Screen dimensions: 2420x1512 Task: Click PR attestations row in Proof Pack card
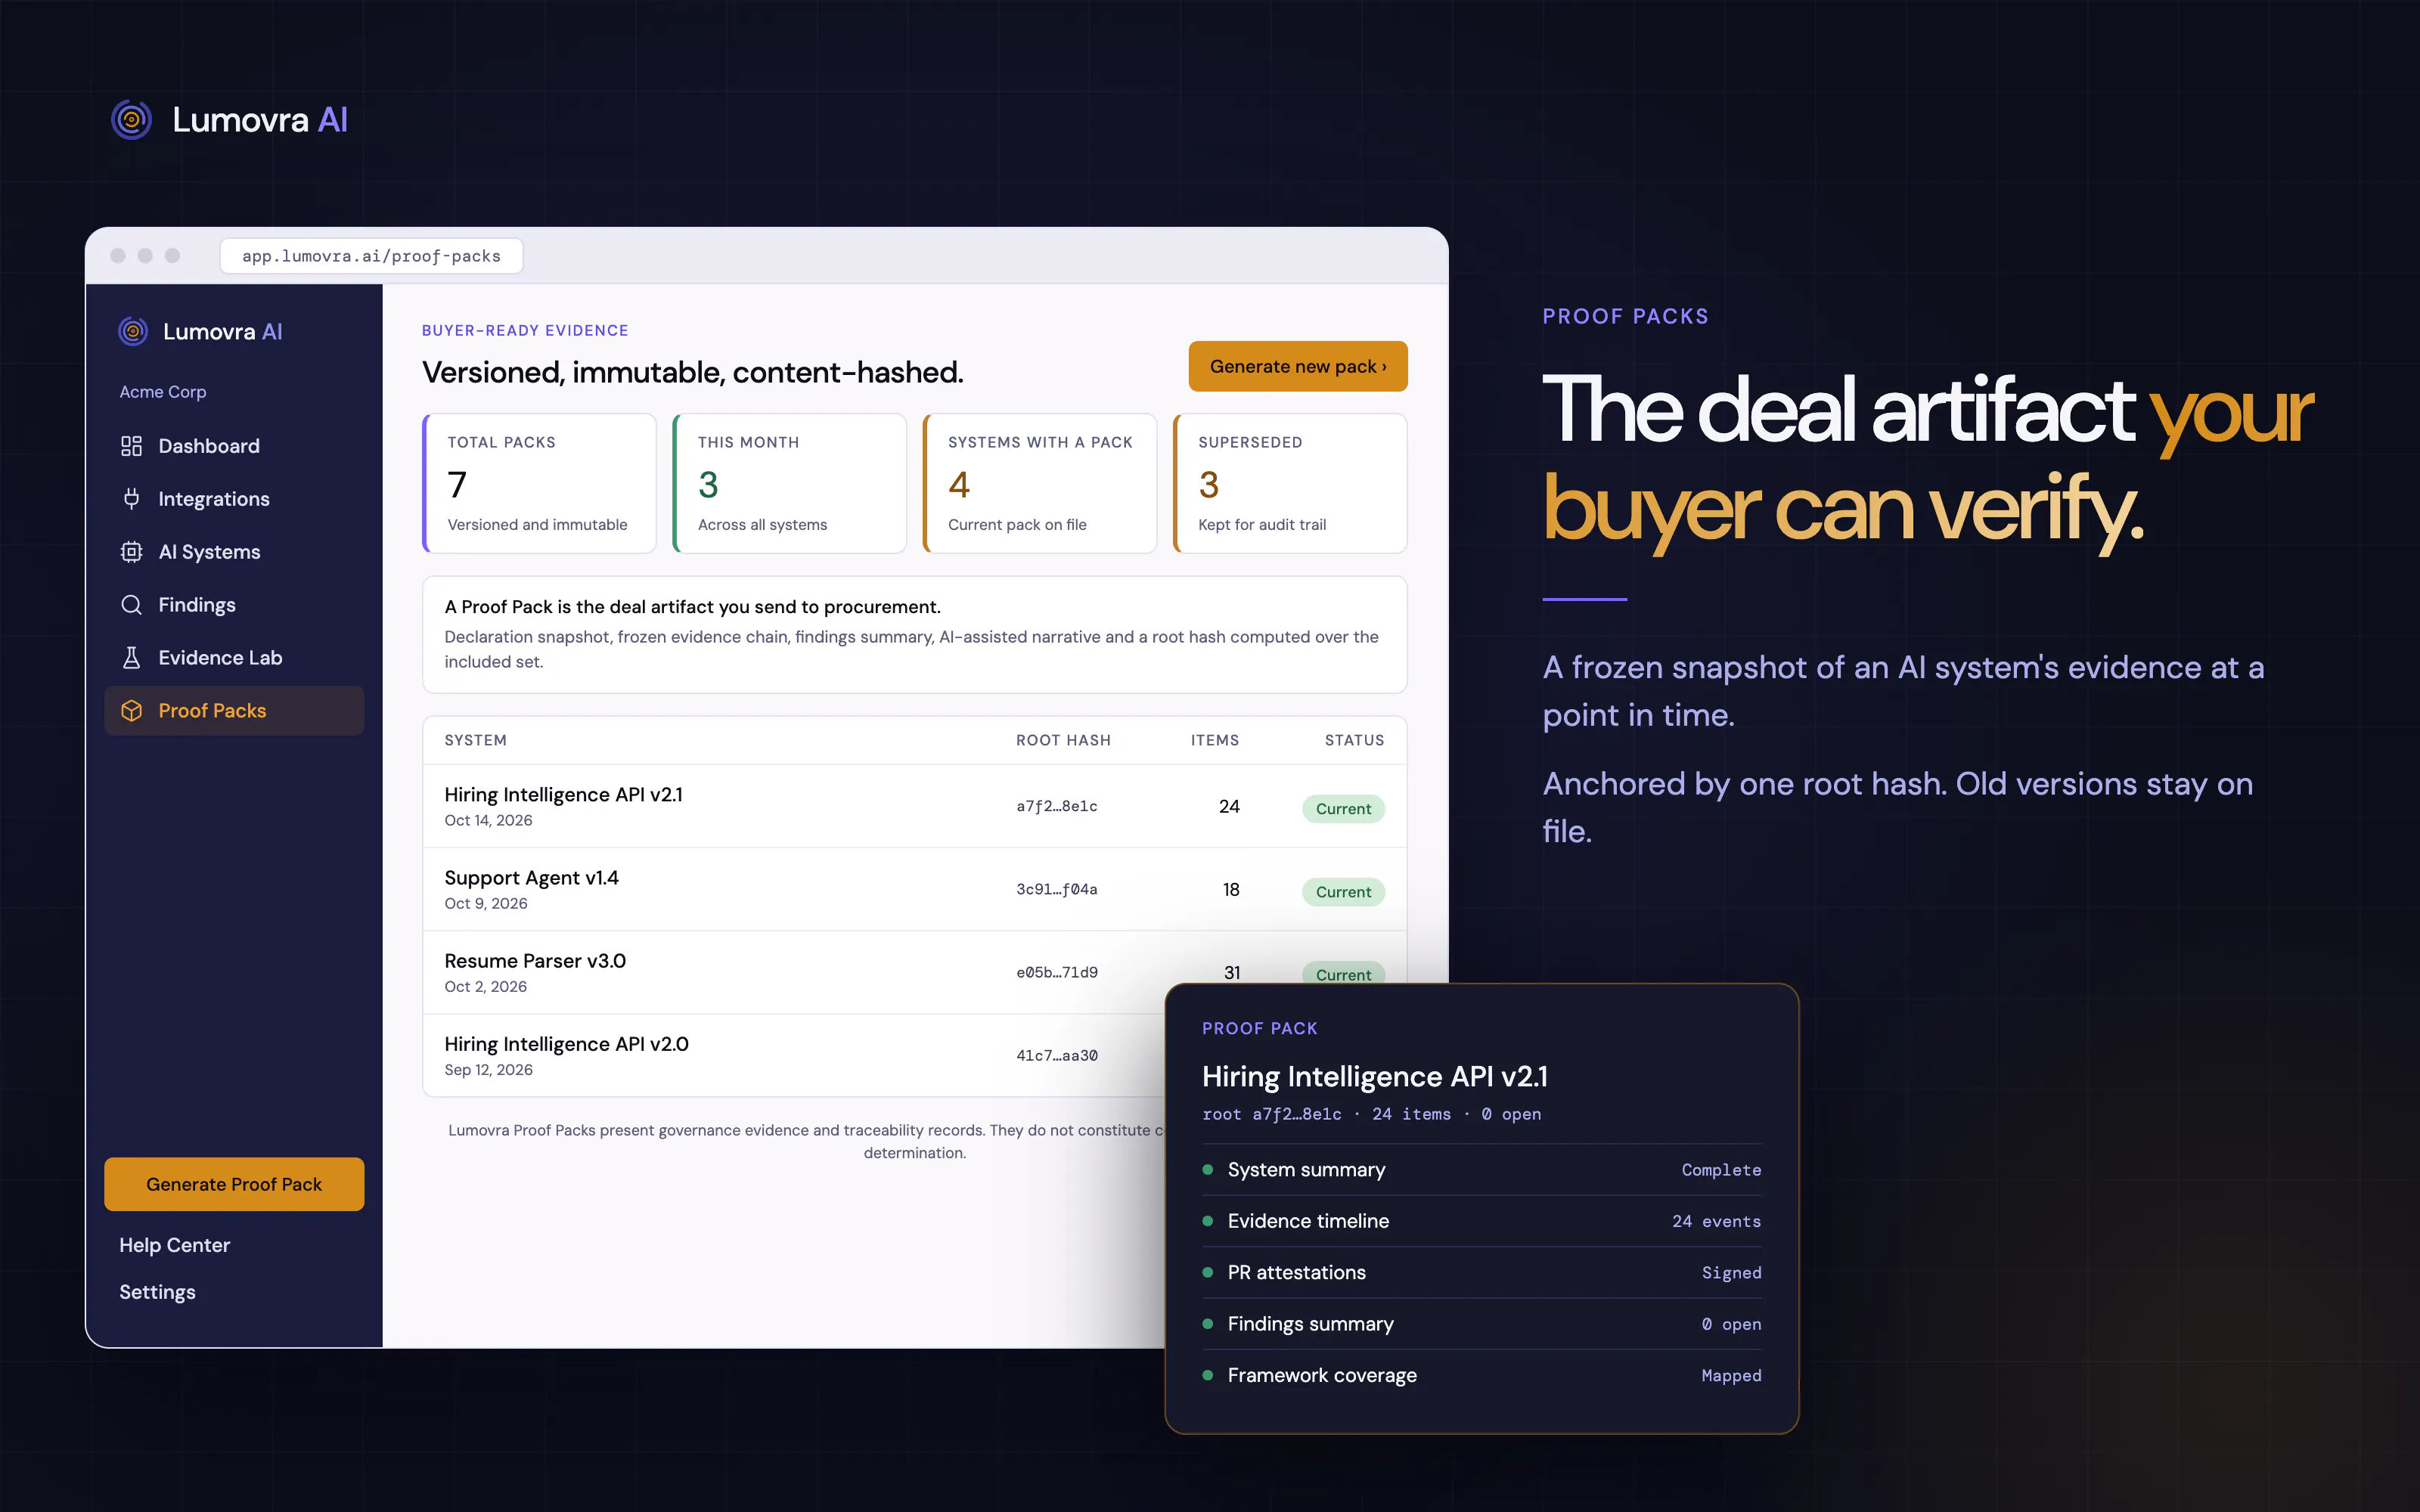click(1481, 1272)
